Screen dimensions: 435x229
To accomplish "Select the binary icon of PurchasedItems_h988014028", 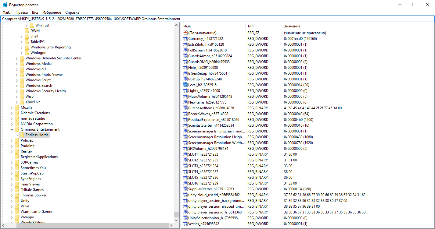I will [185, 108].
